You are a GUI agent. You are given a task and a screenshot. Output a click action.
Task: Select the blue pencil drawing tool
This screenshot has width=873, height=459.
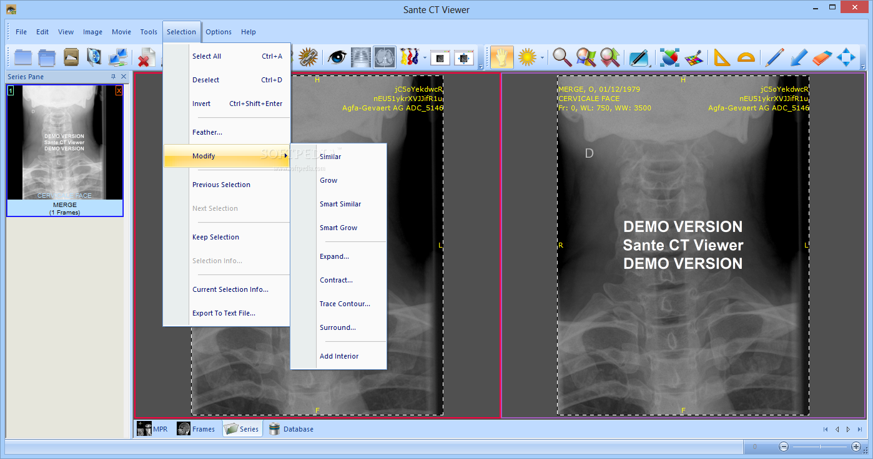coord(775,57)
